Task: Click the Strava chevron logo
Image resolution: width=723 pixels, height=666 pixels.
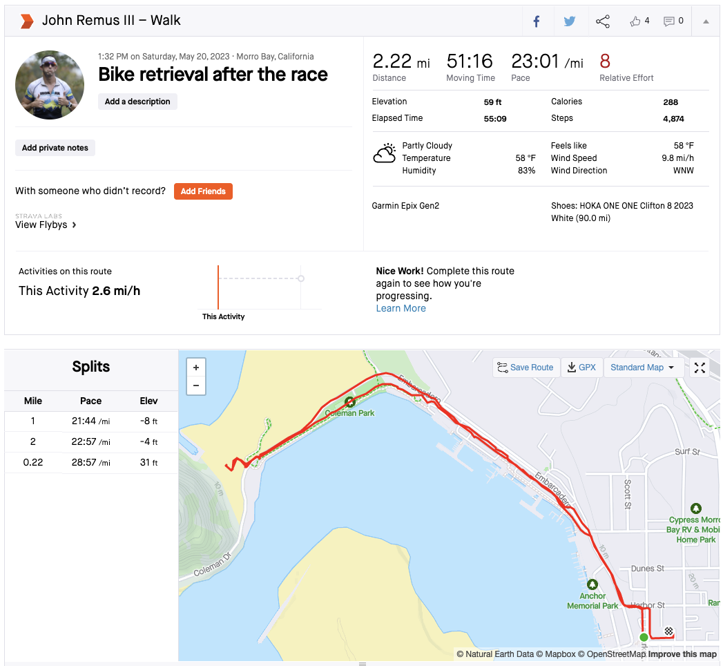Action: point(26,21)
